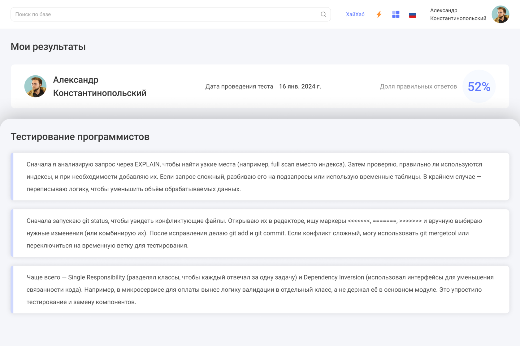
Task: Click "Дата проведения теста" label
Action: 239,86
